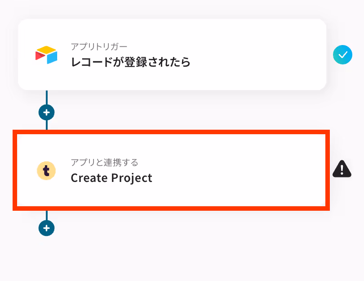Open the レコードが登録されたら trigger title
364x281 pixels.
pos(130,62)
